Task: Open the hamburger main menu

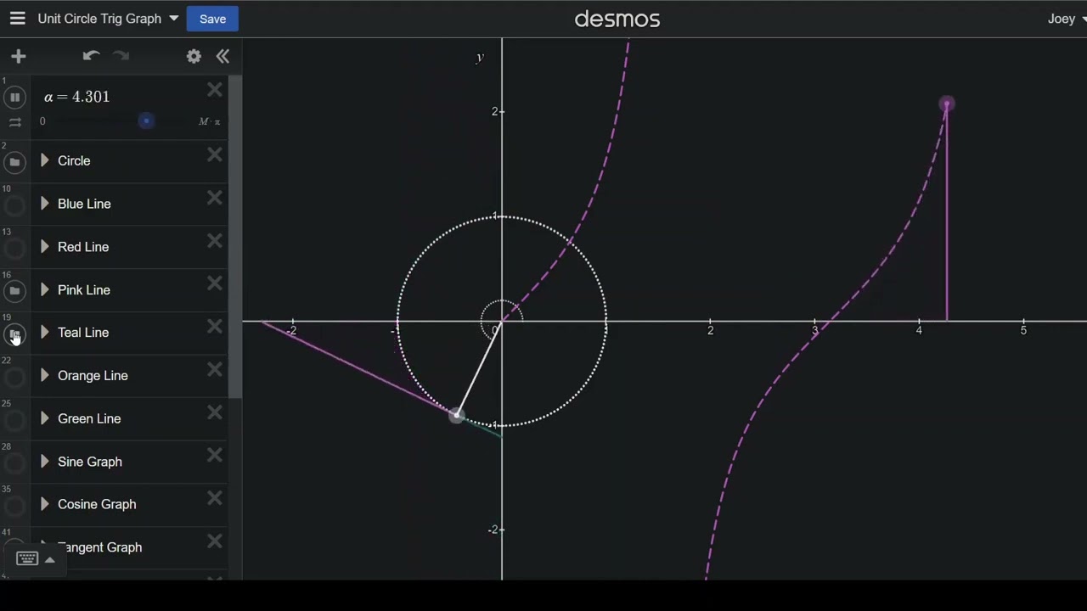Action: tap(17, 19)
